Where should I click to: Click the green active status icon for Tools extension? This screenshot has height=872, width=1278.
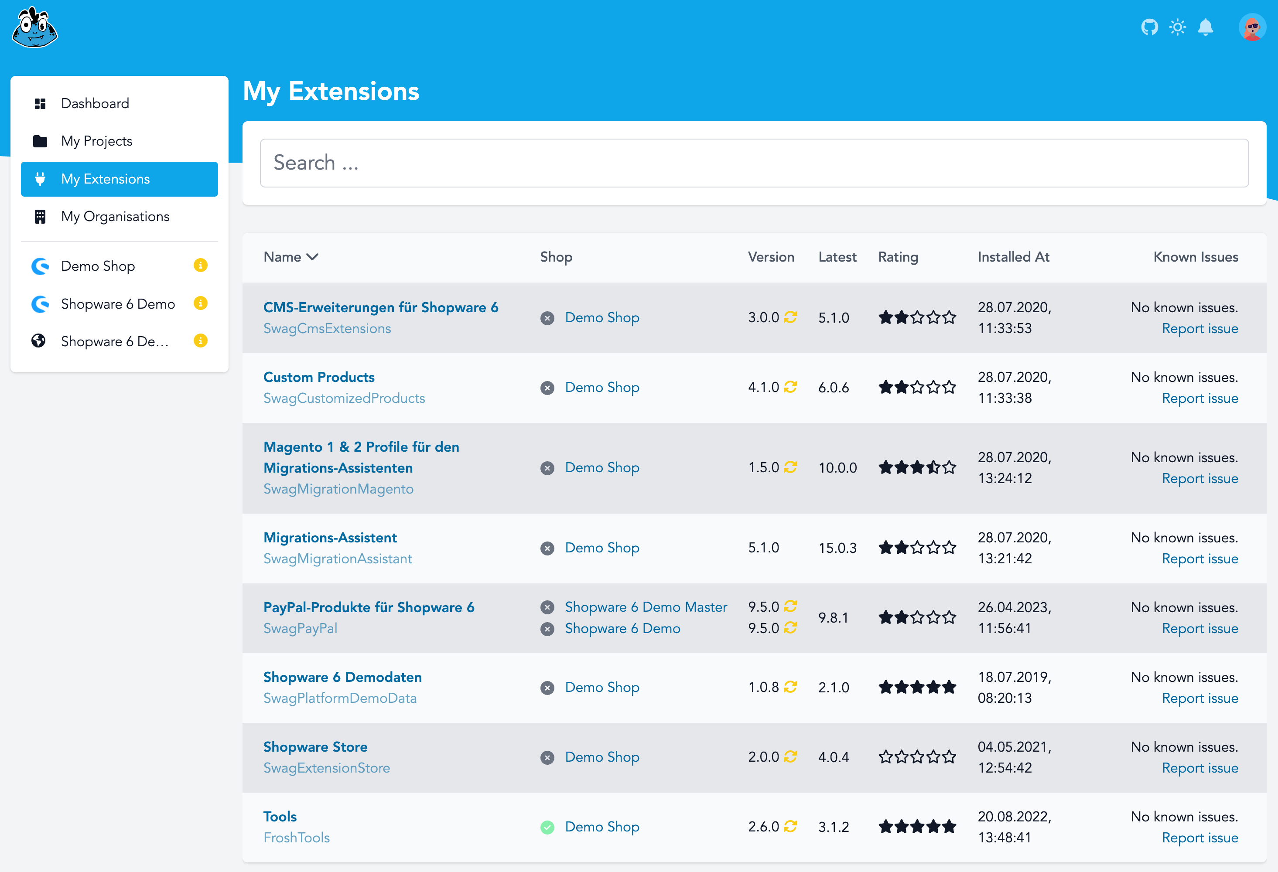pyautogui.click(x=547, y=826)
